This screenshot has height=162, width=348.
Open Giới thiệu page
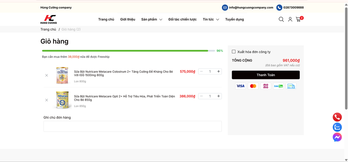(x=128, y=19)
